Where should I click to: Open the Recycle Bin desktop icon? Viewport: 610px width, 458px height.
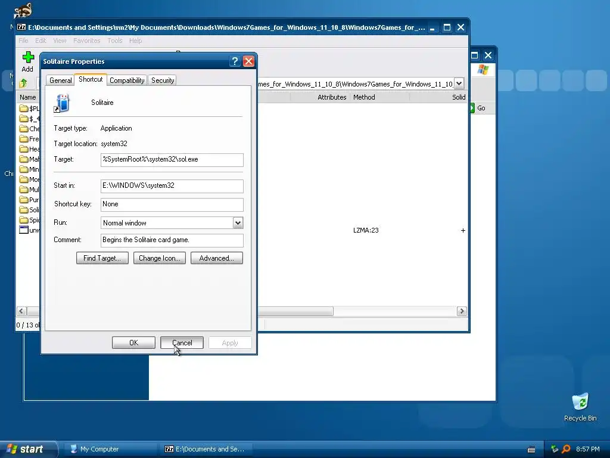[x=580, y=401]
